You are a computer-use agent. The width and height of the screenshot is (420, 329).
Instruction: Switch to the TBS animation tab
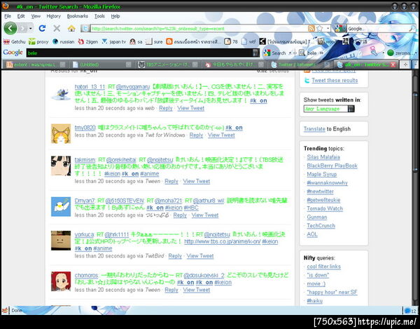coord(168,65)
